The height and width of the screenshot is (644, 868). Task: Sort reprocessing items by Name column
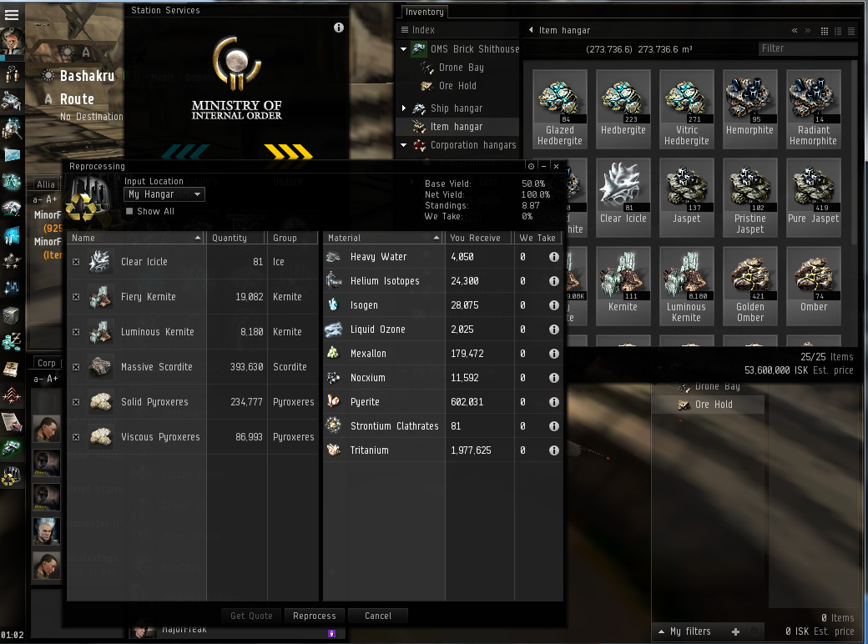135,238
